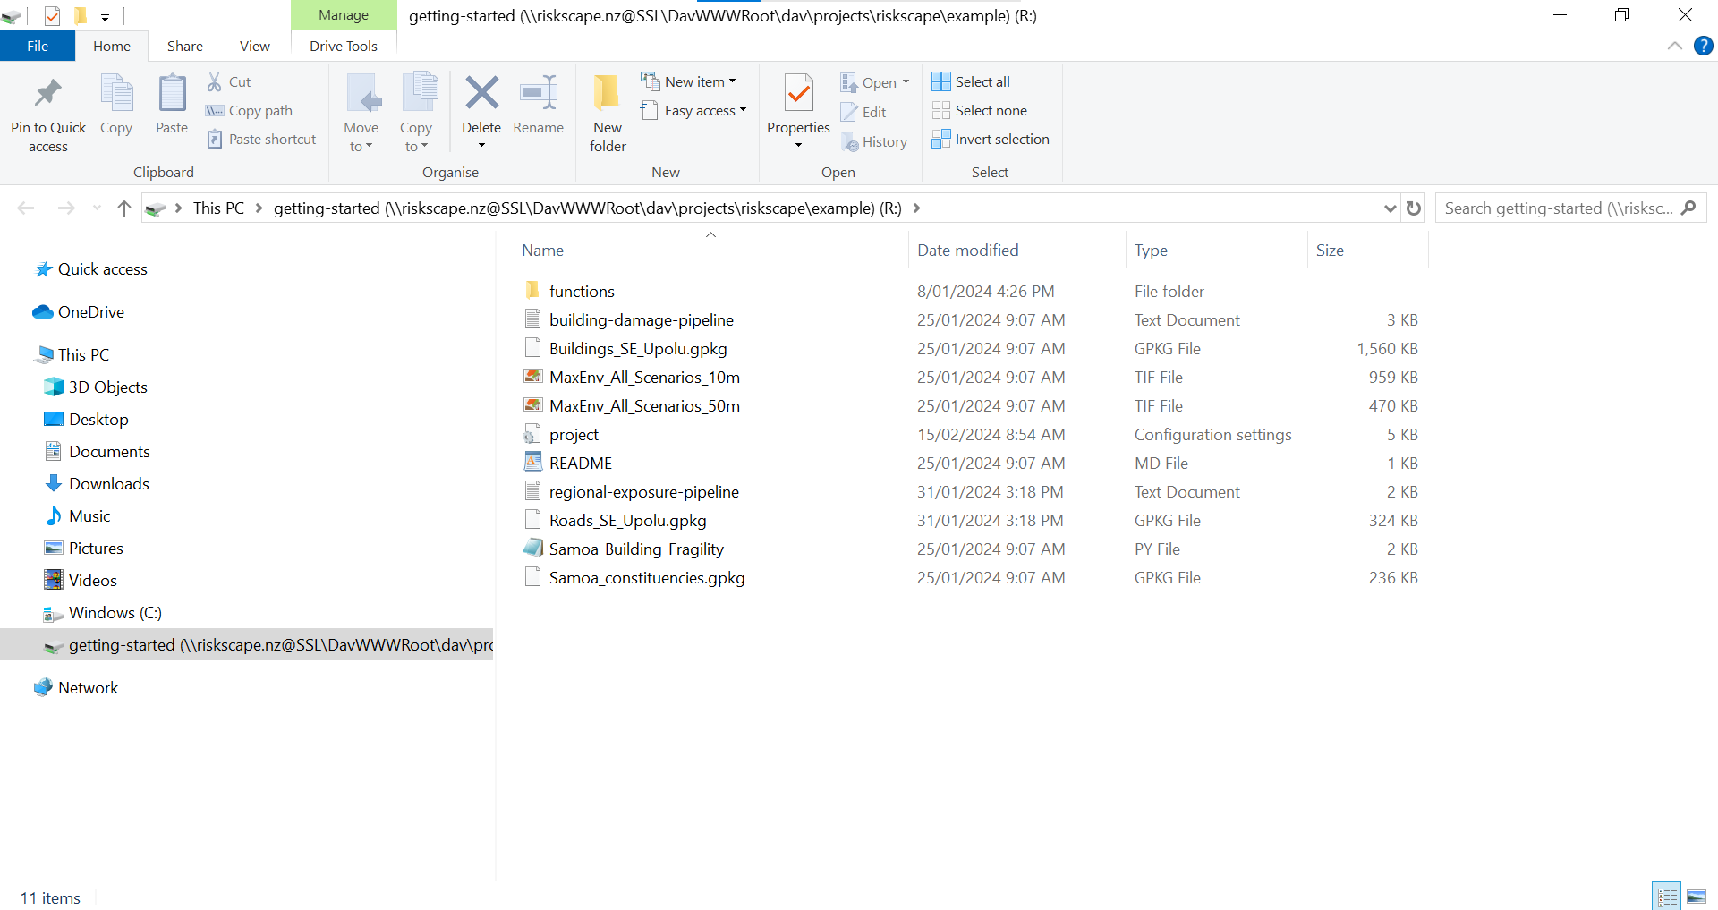Open the File menu
This screenshot has height=910, width=1718.
[x=38, y=46]
